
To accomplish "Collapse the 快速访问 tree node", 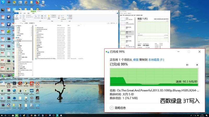I will tap(16, 26).
